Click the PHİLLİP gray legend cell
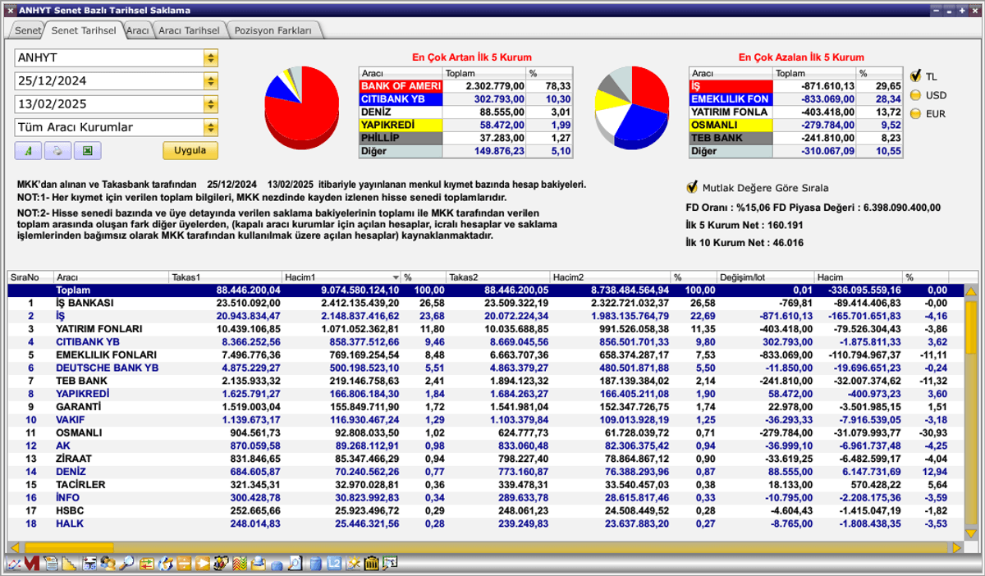Viewport: 985px width, 576px height. 401,138
